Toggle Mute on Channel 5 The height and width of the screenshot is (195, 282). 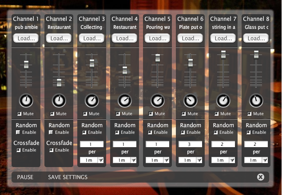pyautogui.click(x=151, y=113)
